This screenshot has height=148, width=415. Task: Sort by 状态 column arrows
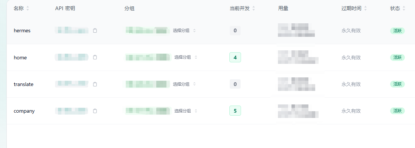point(404,8)
